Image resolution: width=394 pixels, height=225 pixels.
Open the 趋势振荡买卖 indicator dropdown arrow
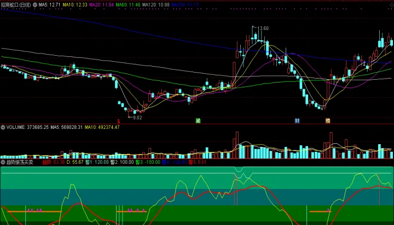coord(3,162)
